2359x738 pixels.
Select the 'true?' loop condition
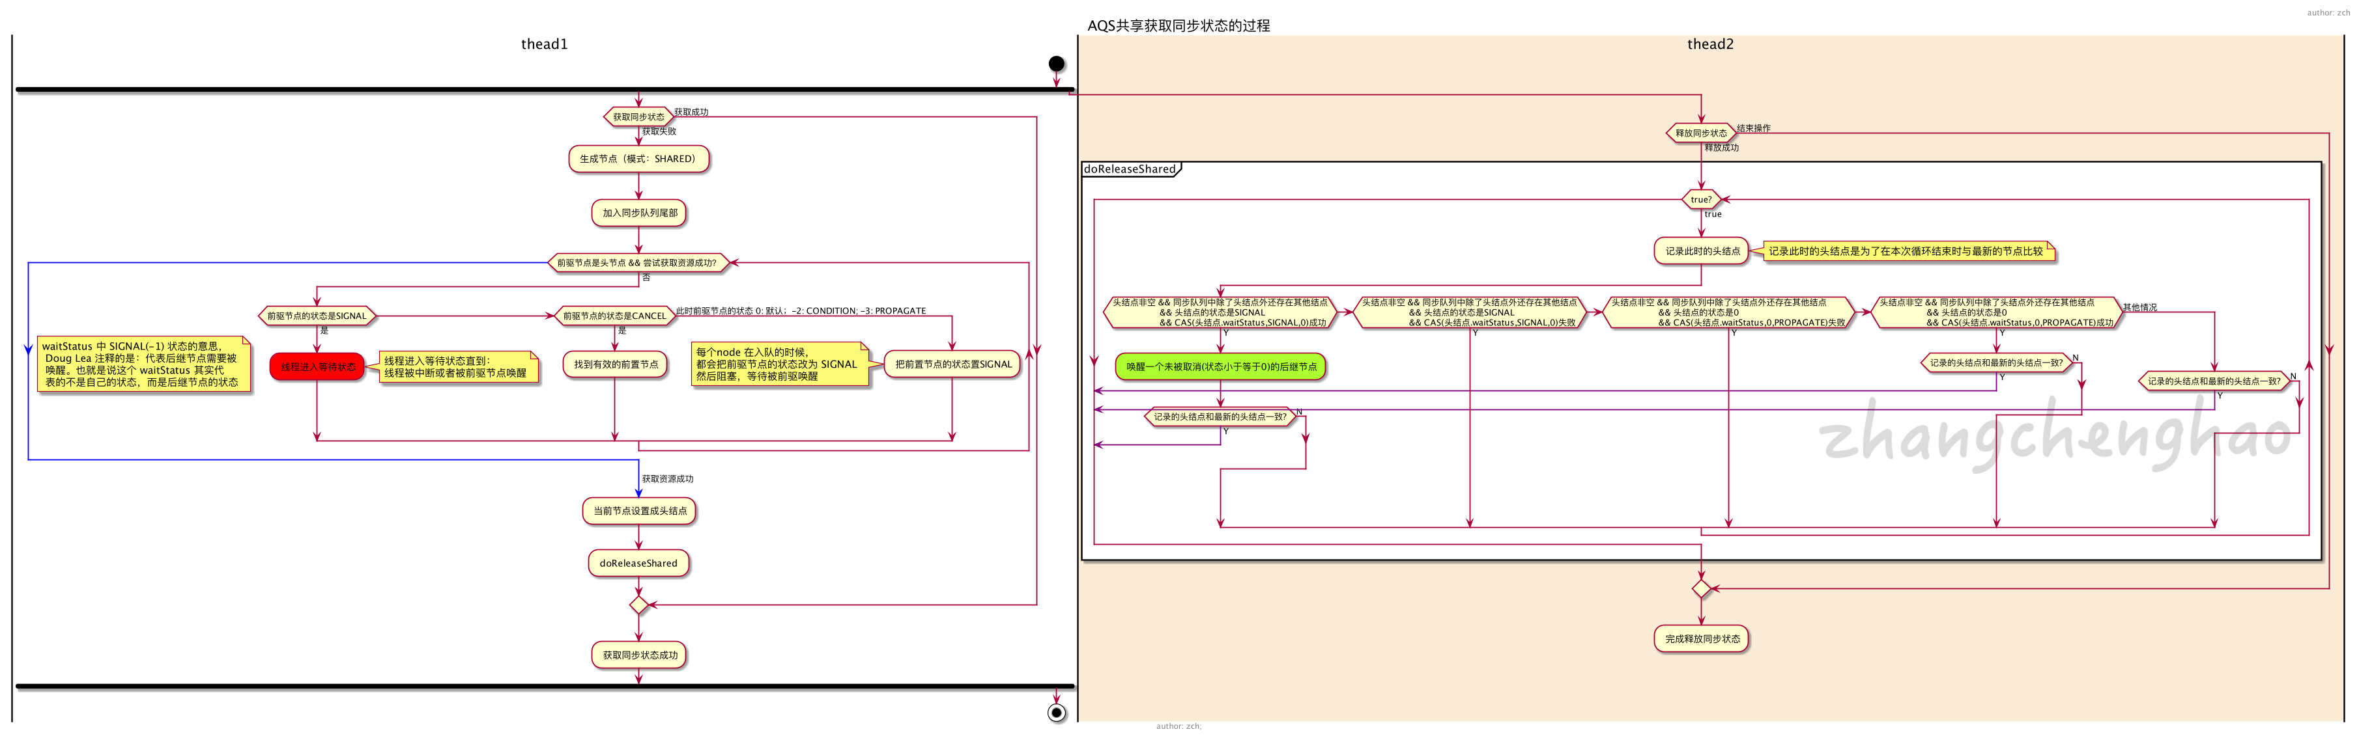coord(1700,199)
